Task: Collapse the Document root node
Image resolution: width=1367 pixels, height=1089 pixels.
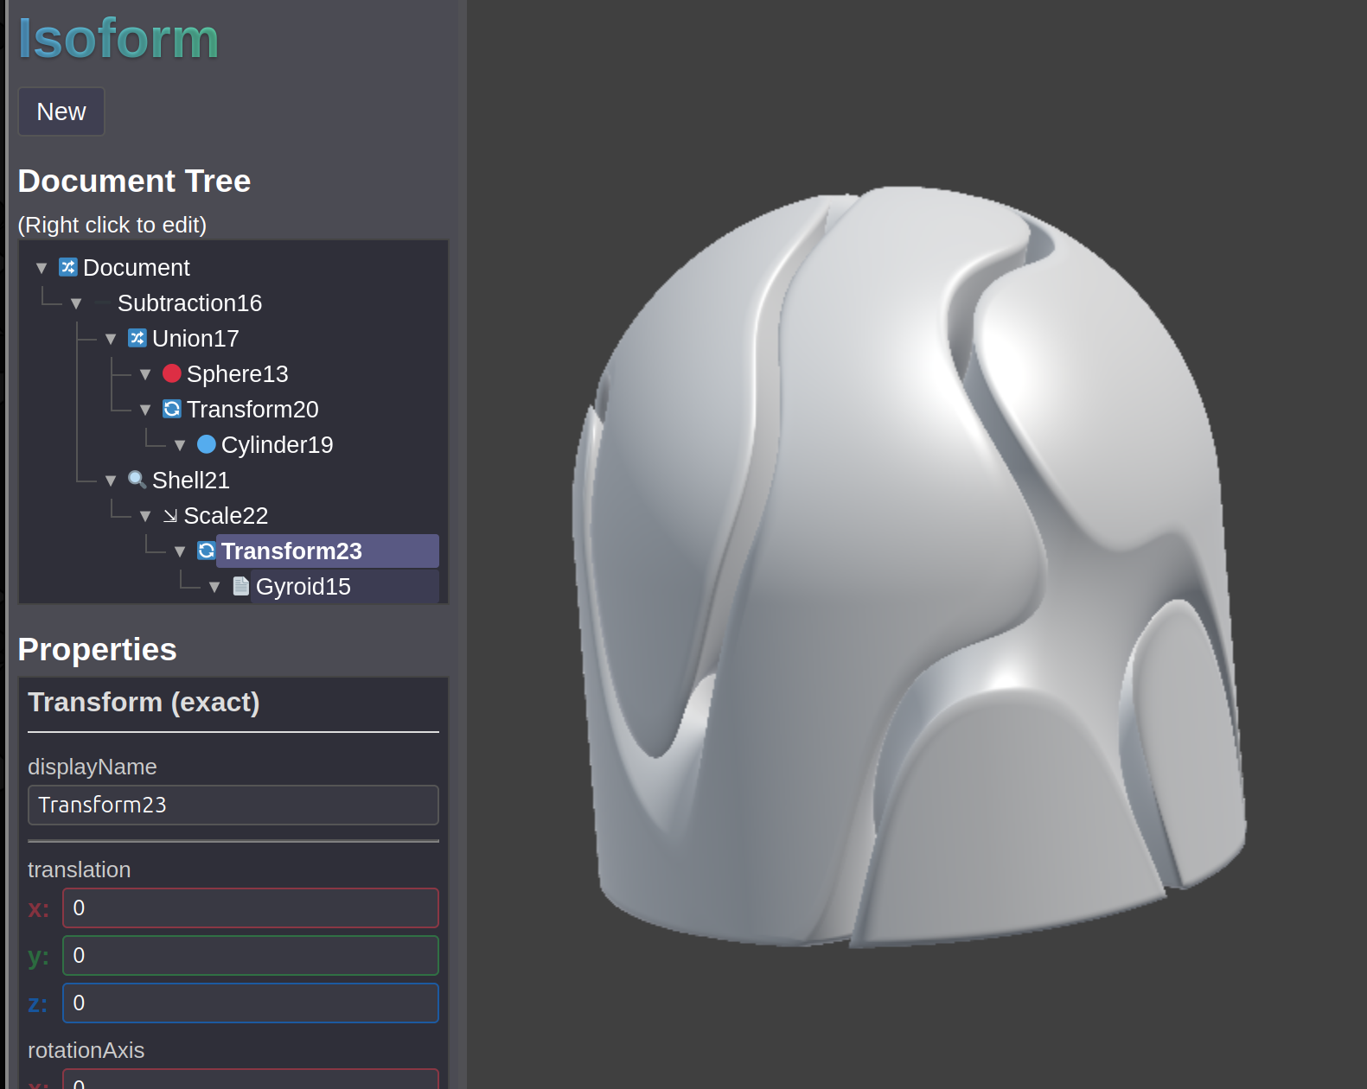Action: (x=42, y=268)
